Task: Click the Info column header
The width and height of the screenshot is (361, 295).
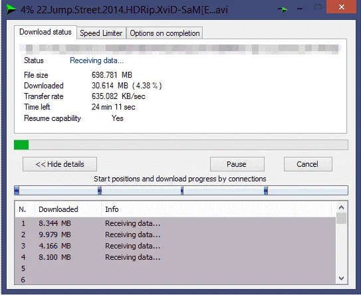Action: 217,209
